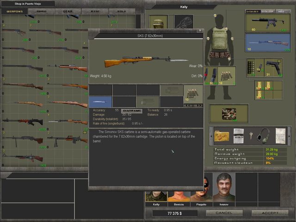Select the black machine gun with red handguard
This screenshot has width=296, height=222.
tap(23, 122)
